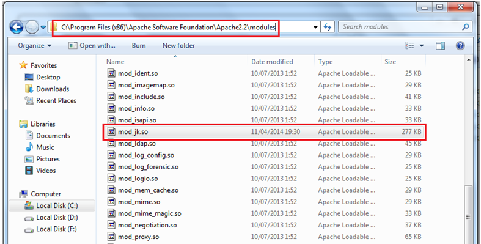Click the 65 KB size cell
Viewport: 481px width, 244px height.
[413, 237]
